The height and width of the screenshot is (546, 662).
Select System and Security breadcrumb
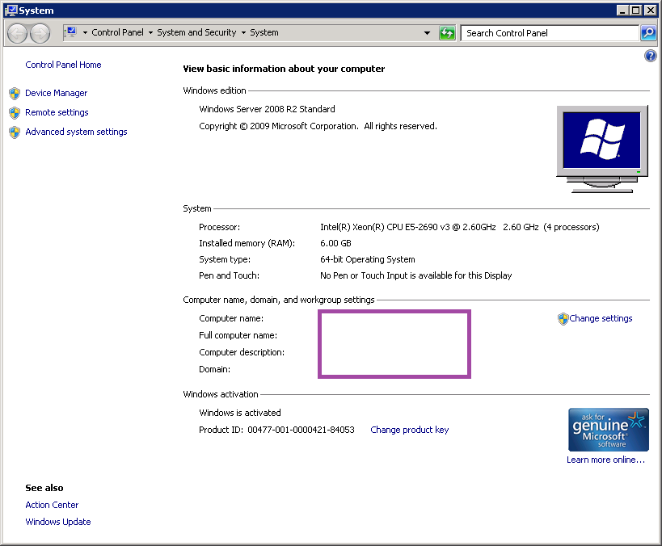tap(196, 32)
